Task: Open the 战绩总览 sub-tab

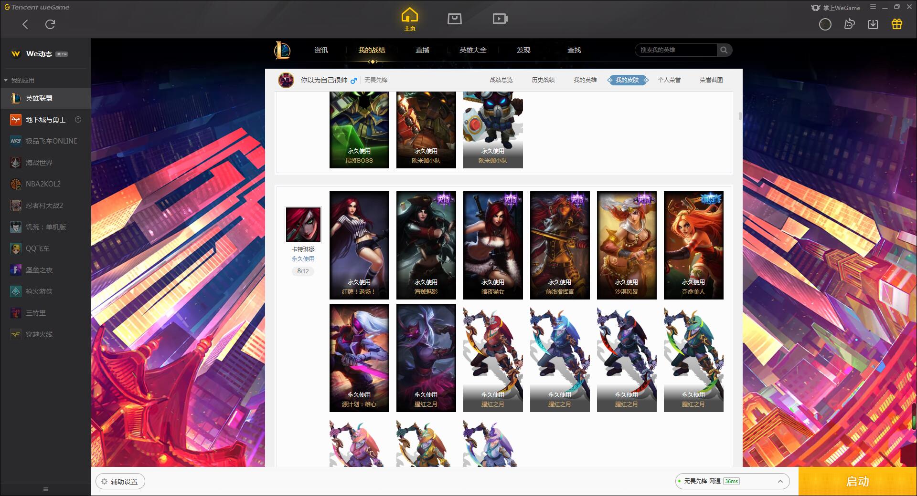Action: pos(501,80)
